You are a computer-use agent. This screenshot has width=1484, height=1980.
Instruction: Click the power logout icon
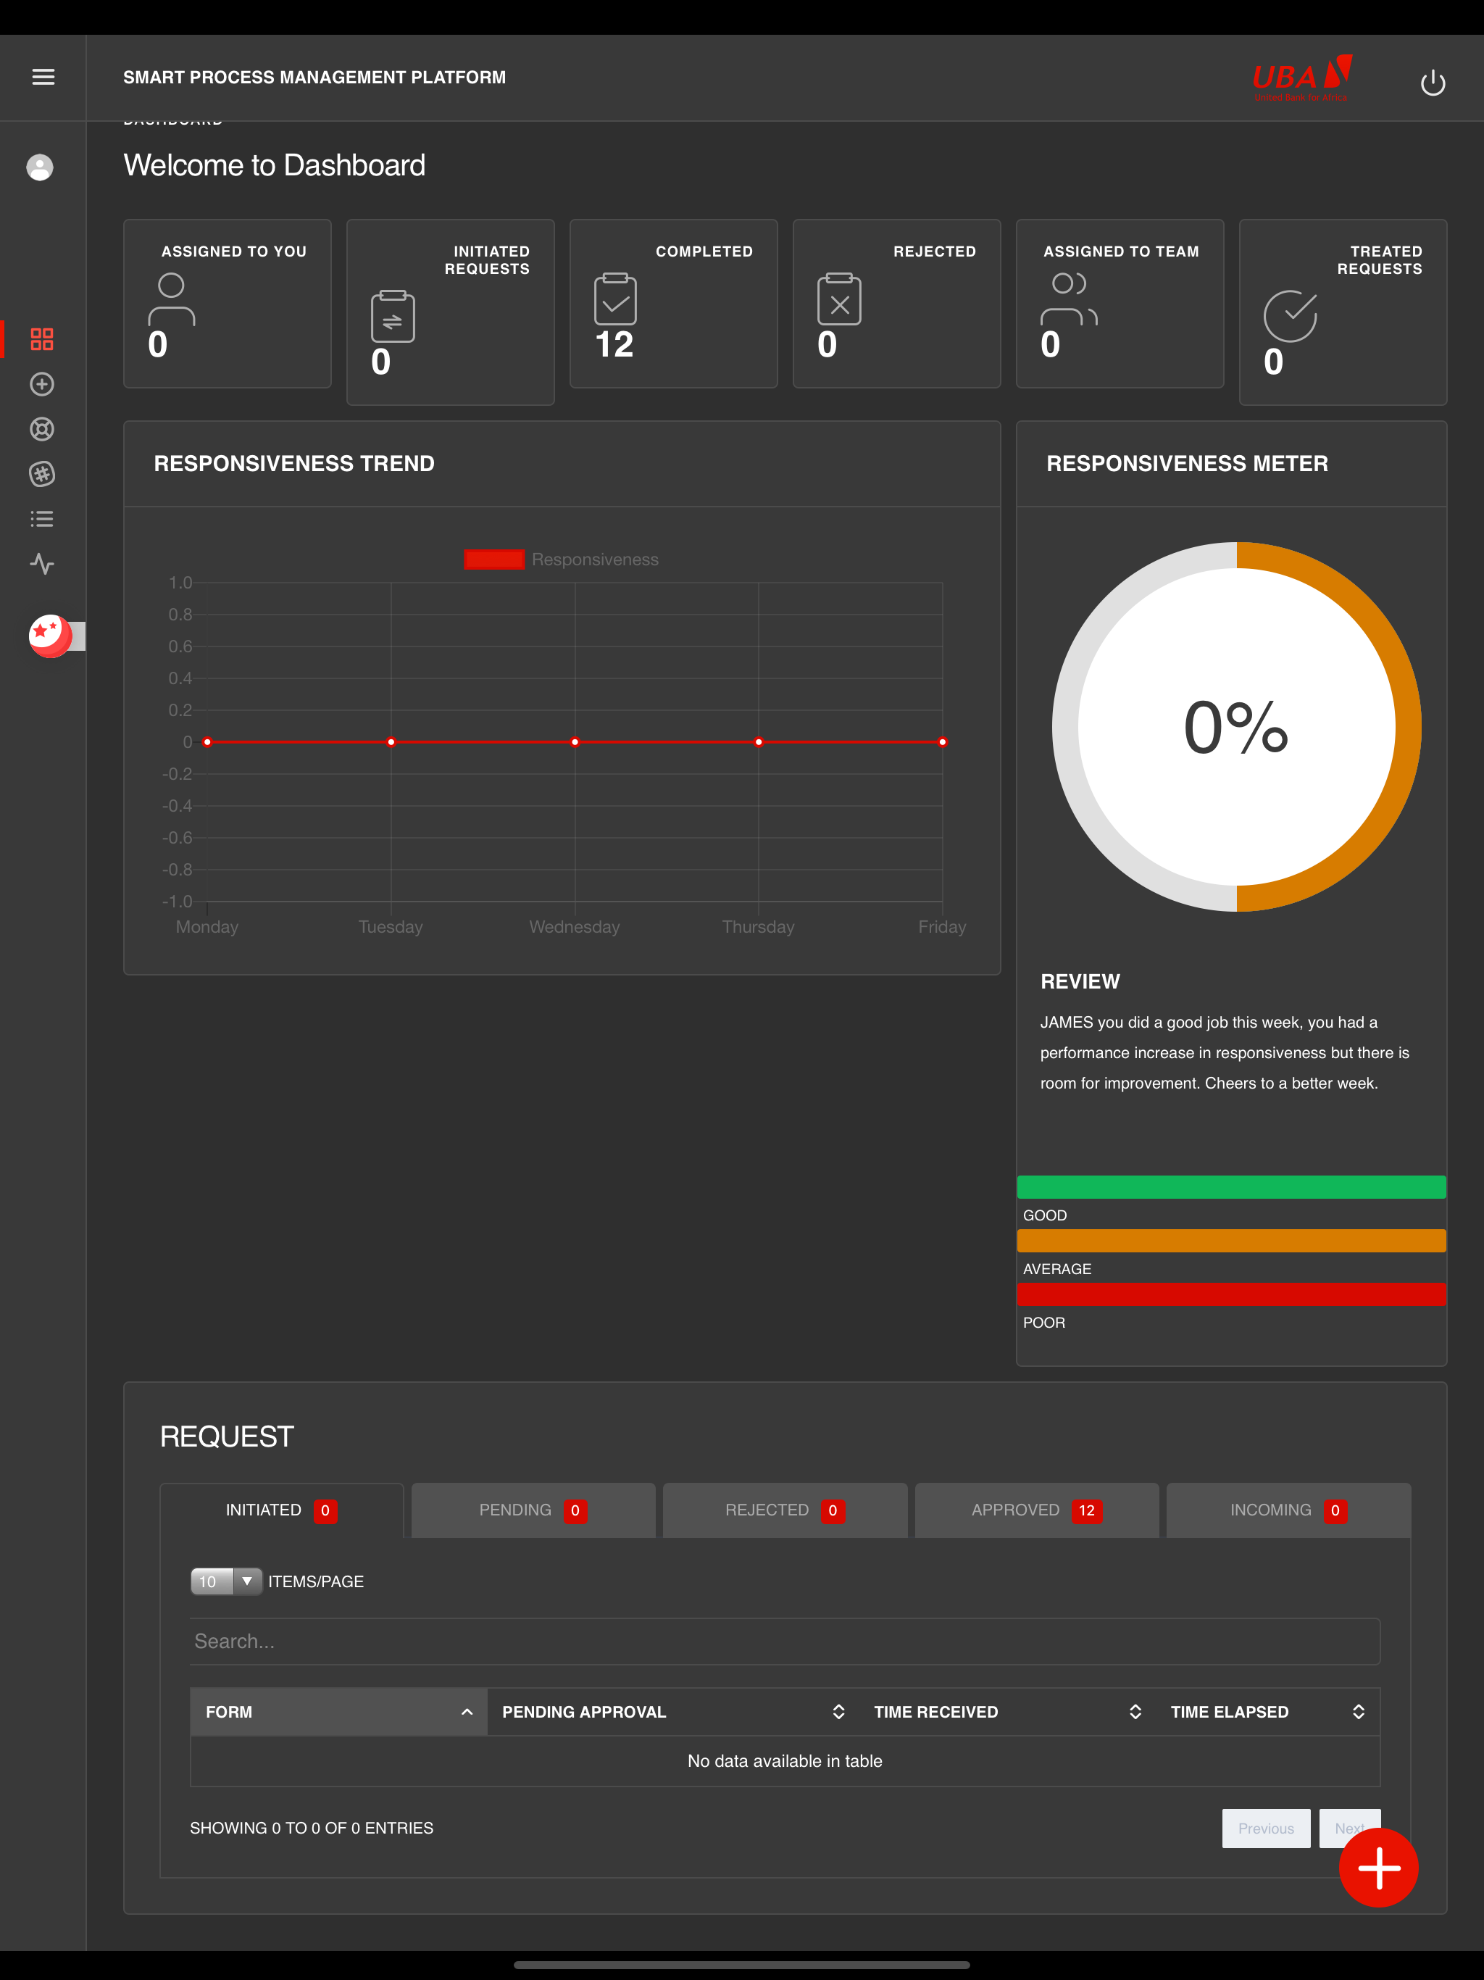tap(1432, 83)
